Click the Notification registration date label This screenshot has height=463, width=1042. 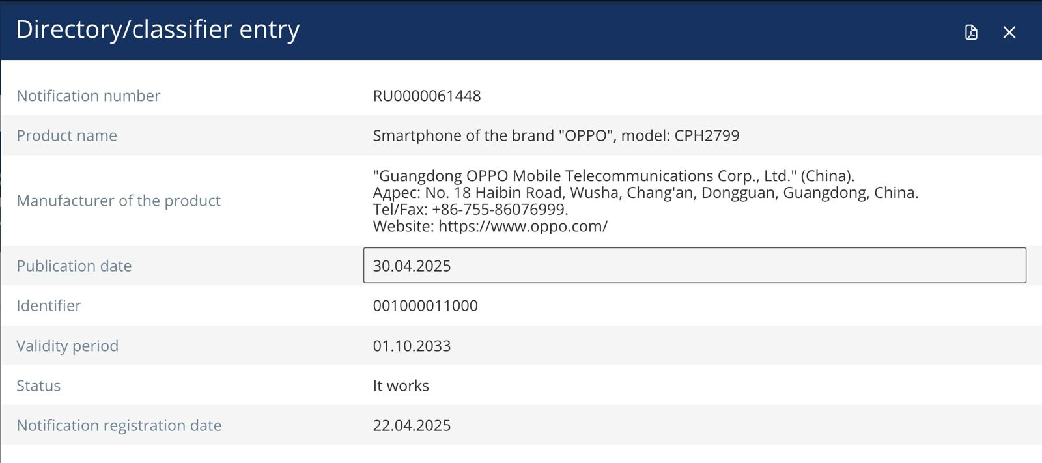[x=119, y=425]
